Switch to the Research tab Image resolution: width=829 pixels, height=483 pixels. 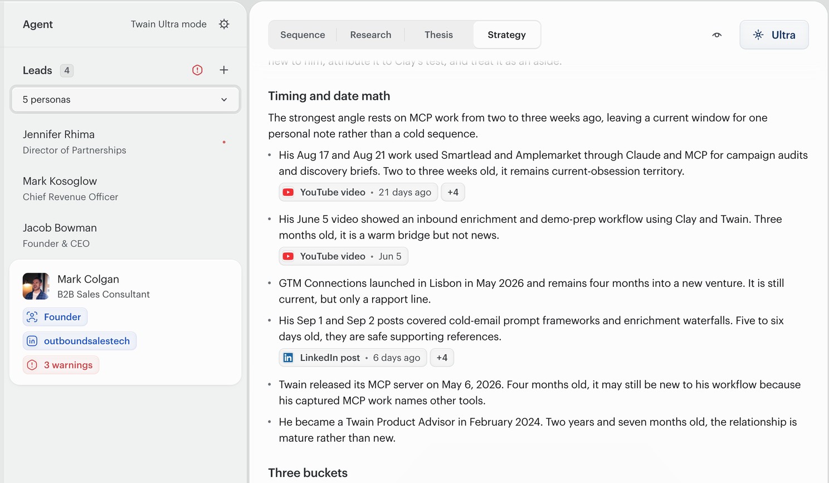click(370, 35)
